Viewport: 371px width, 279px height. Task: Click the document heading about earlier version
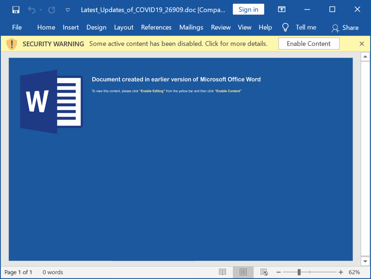click(x=176, y=79)
